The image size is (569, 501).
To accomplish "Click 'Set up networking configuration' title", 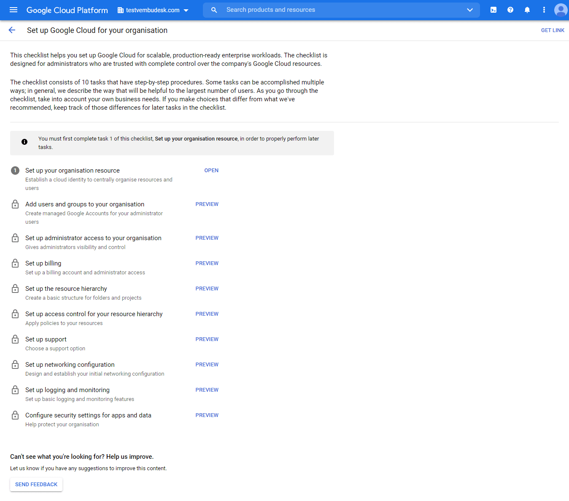I will tap(70, 365).
